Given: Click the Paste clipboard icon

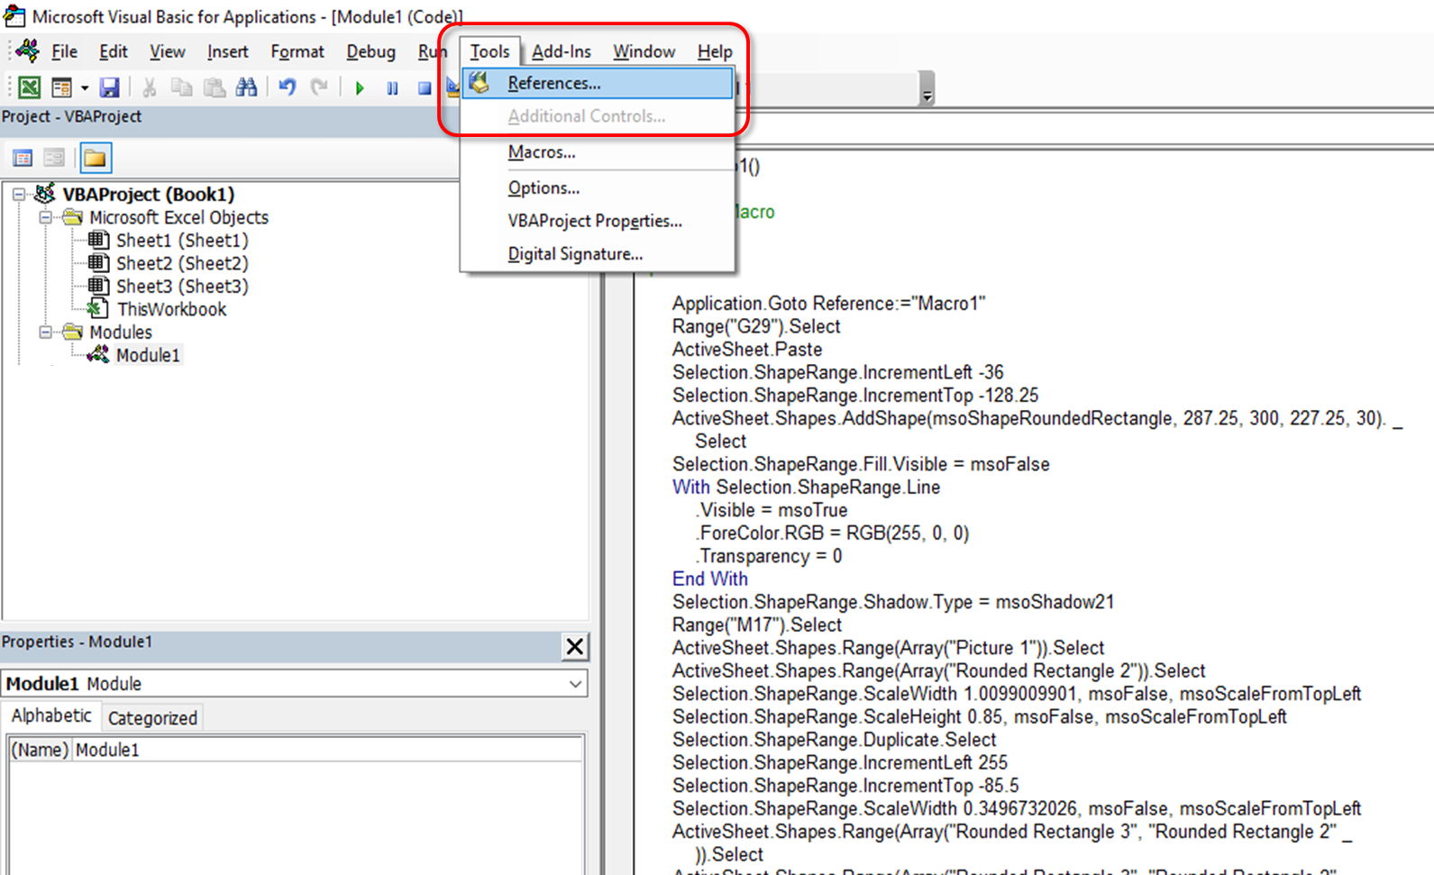Looking at the screenshot, I should point(215,87).
